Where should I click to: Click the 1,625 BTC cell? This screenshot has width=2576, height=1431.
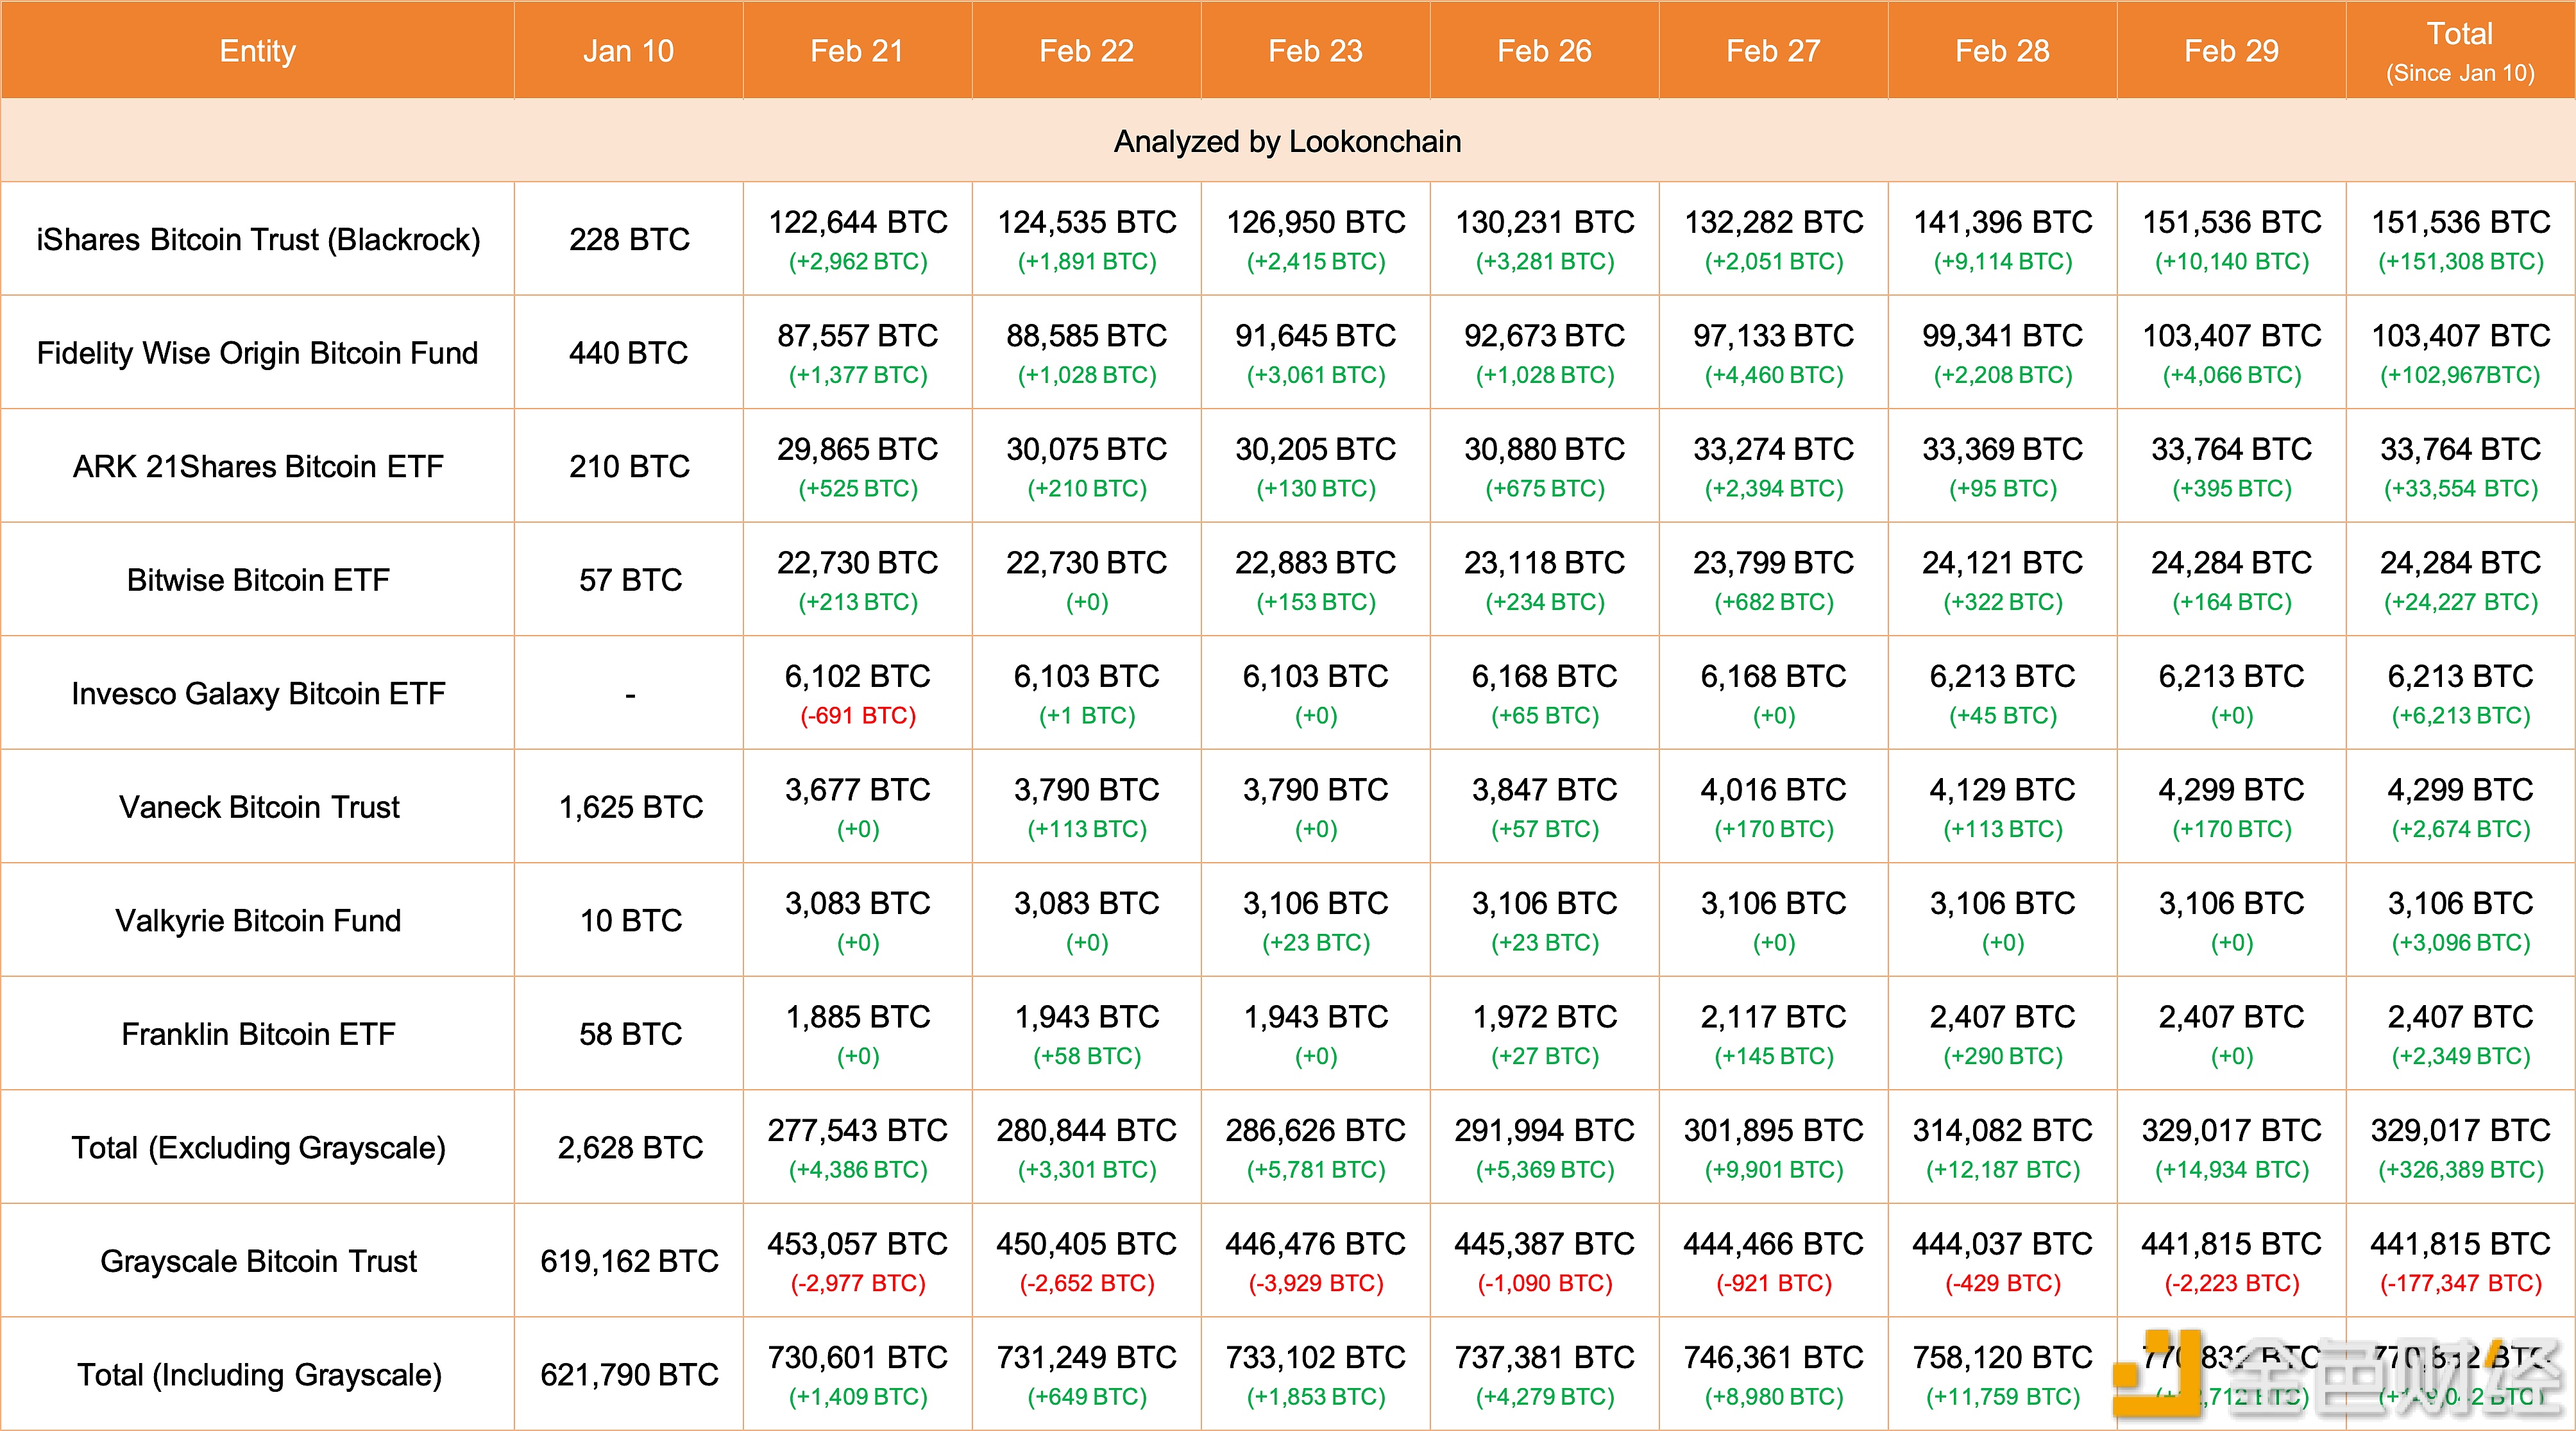[630, 806]
